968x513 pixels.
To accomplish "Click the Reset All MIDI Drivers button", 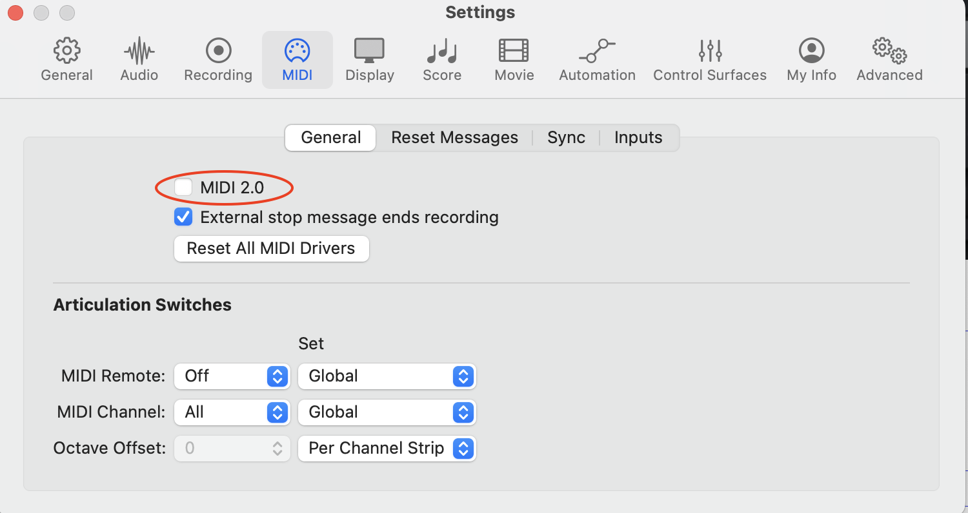I will pos(271,248).
